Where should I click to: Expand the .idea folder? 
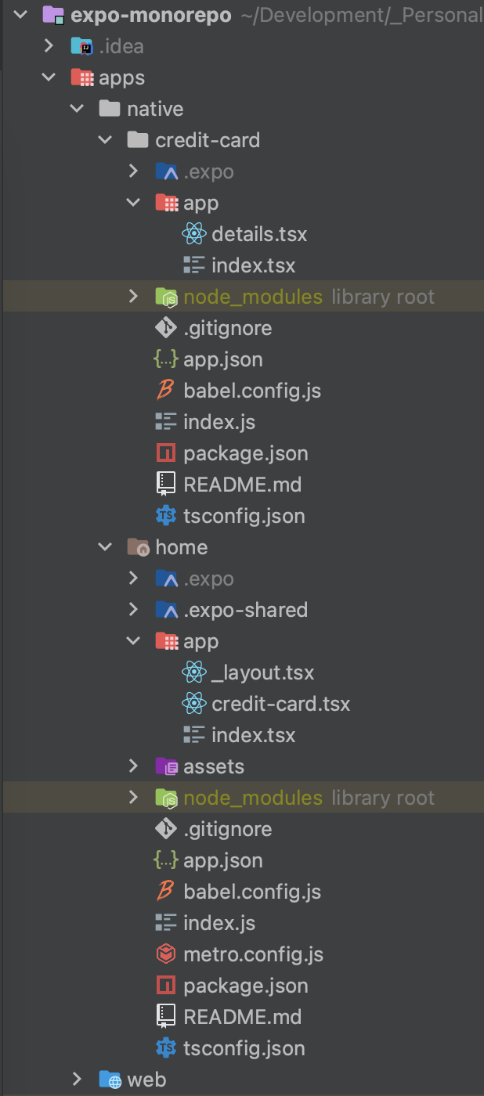[49, 45]
